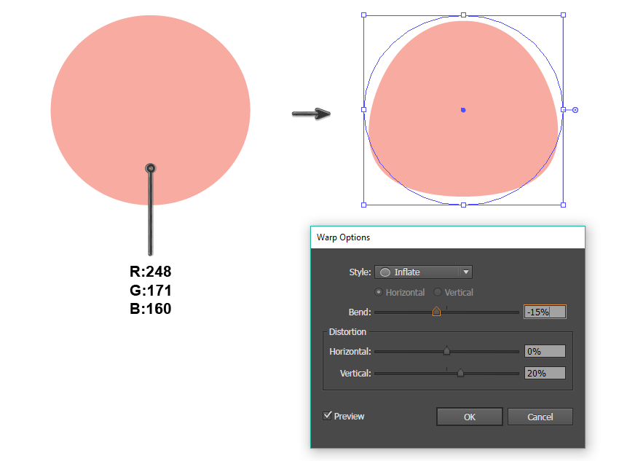Click the bottom-right bounding box handle
Viewport: 619px width, 461px height.
[564, 205]
